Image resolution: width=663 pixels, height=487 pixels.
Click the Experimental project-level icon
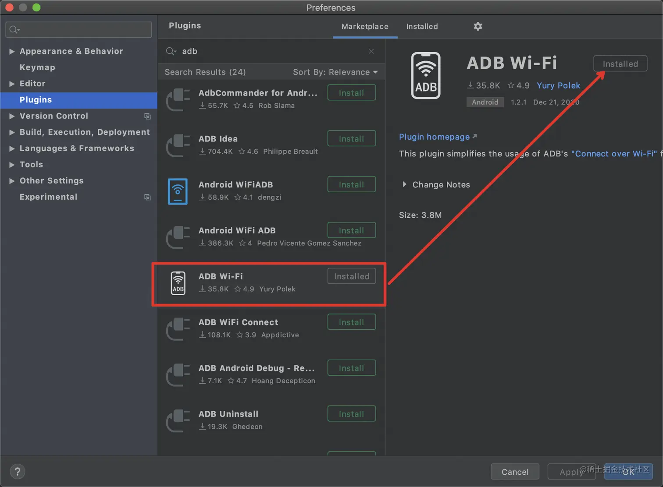pos(148,197)
